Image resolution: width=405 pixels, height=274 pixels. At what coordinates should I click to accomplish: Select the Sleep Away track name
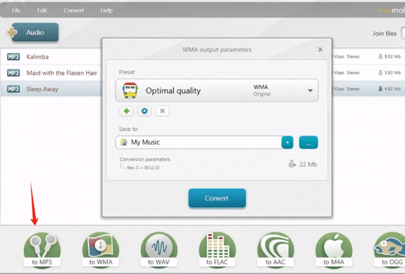click(42, 89)
